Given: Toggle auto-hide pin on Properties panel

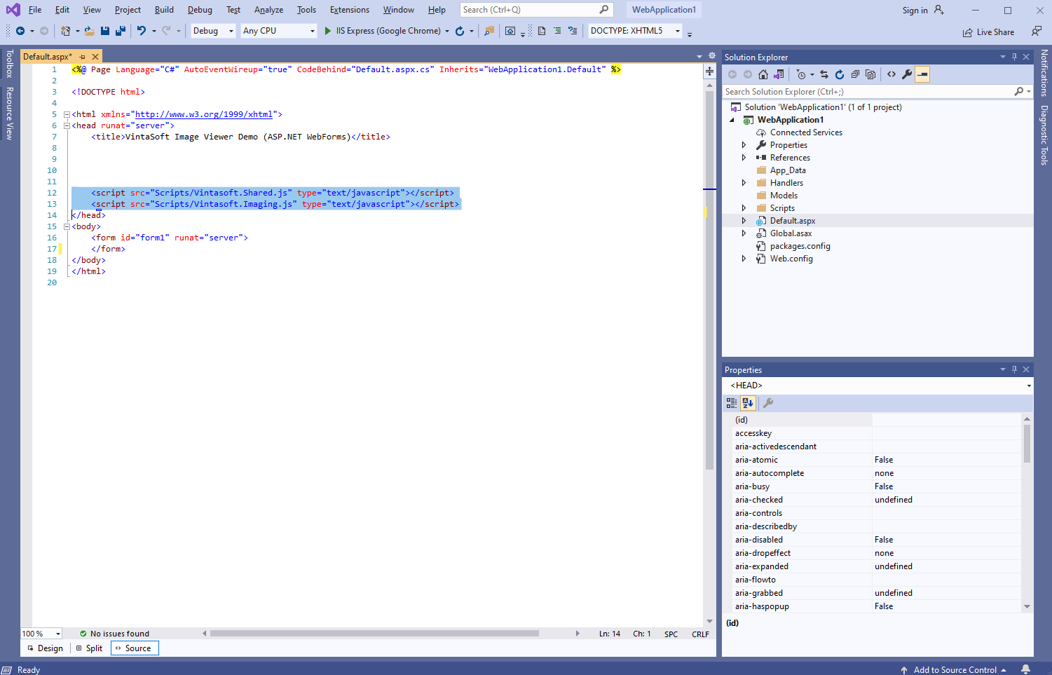Looking at the screenshot, I should point(1014,369).
